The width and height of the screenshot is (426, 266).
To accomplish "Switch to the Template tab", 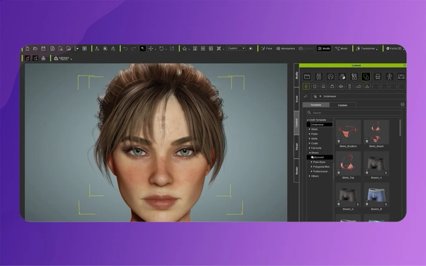I will 316,105.
